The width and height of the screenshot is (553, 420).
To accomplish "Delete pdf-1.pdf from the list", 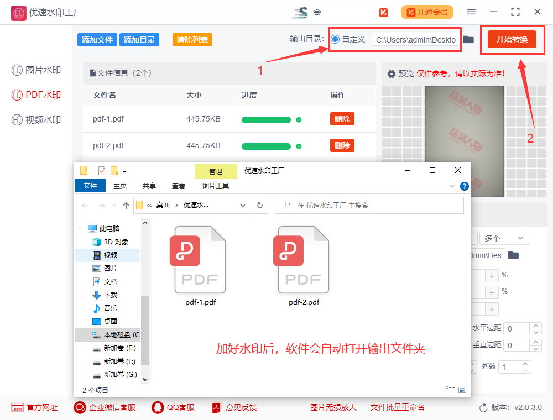I will tap(342, 119).
